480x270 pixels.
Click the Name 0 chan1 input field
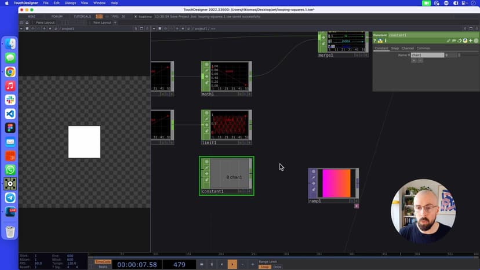[427, 55]
